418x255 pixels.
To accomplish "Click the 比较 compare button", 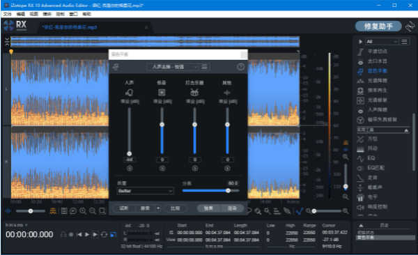I will (x=175, y=208).
